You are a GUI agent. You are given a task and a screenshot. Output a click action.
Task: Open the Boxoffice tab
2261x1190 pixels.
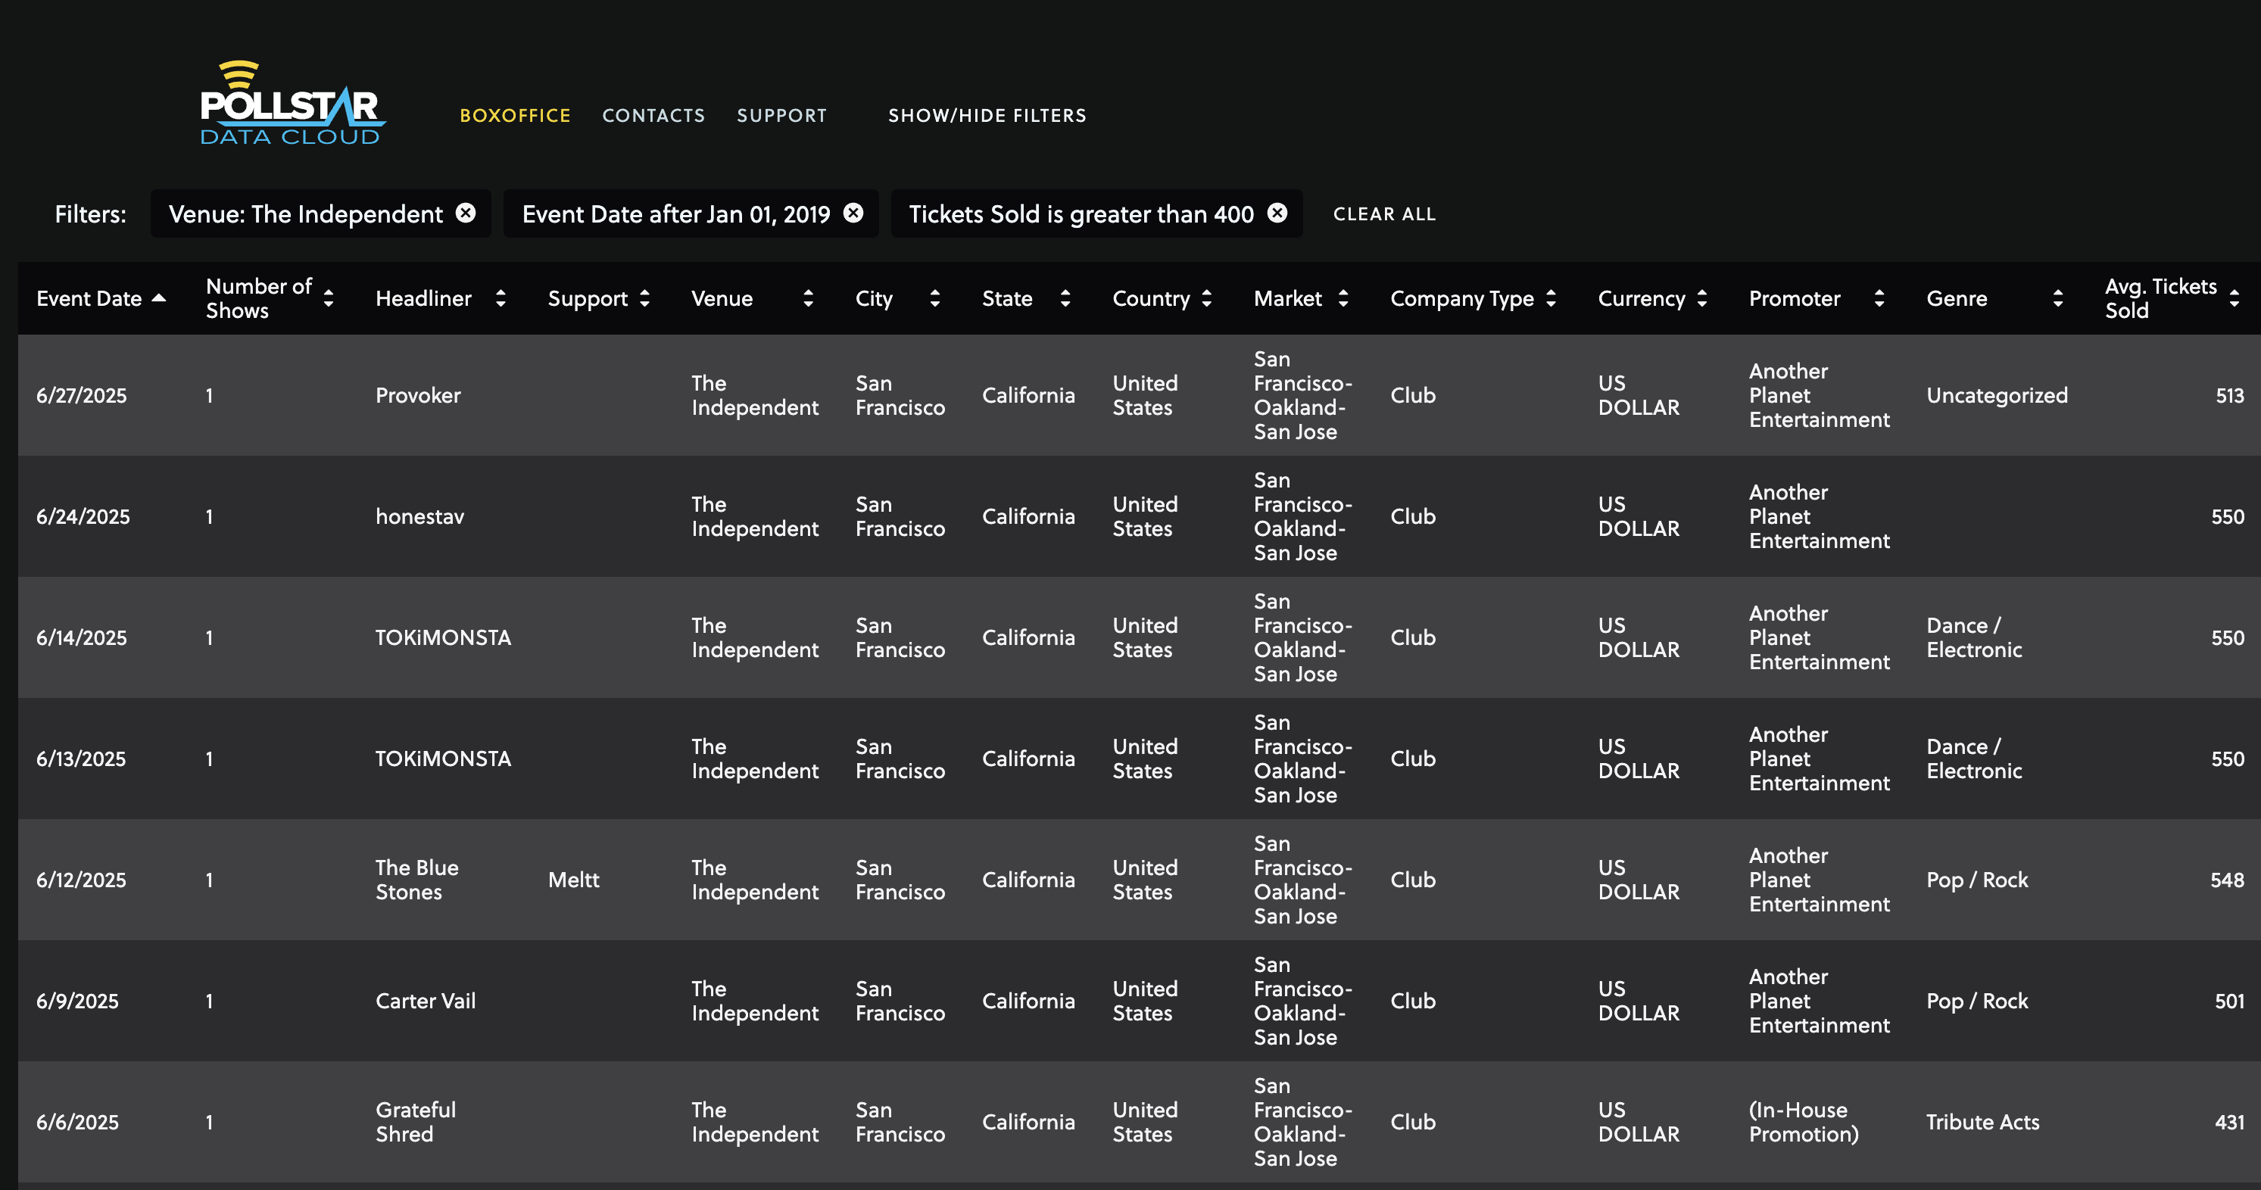point(515,116)
